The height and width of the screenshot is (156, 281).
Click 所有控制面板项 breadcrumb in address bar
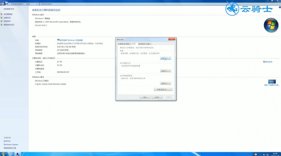click(x=17, y=4)
